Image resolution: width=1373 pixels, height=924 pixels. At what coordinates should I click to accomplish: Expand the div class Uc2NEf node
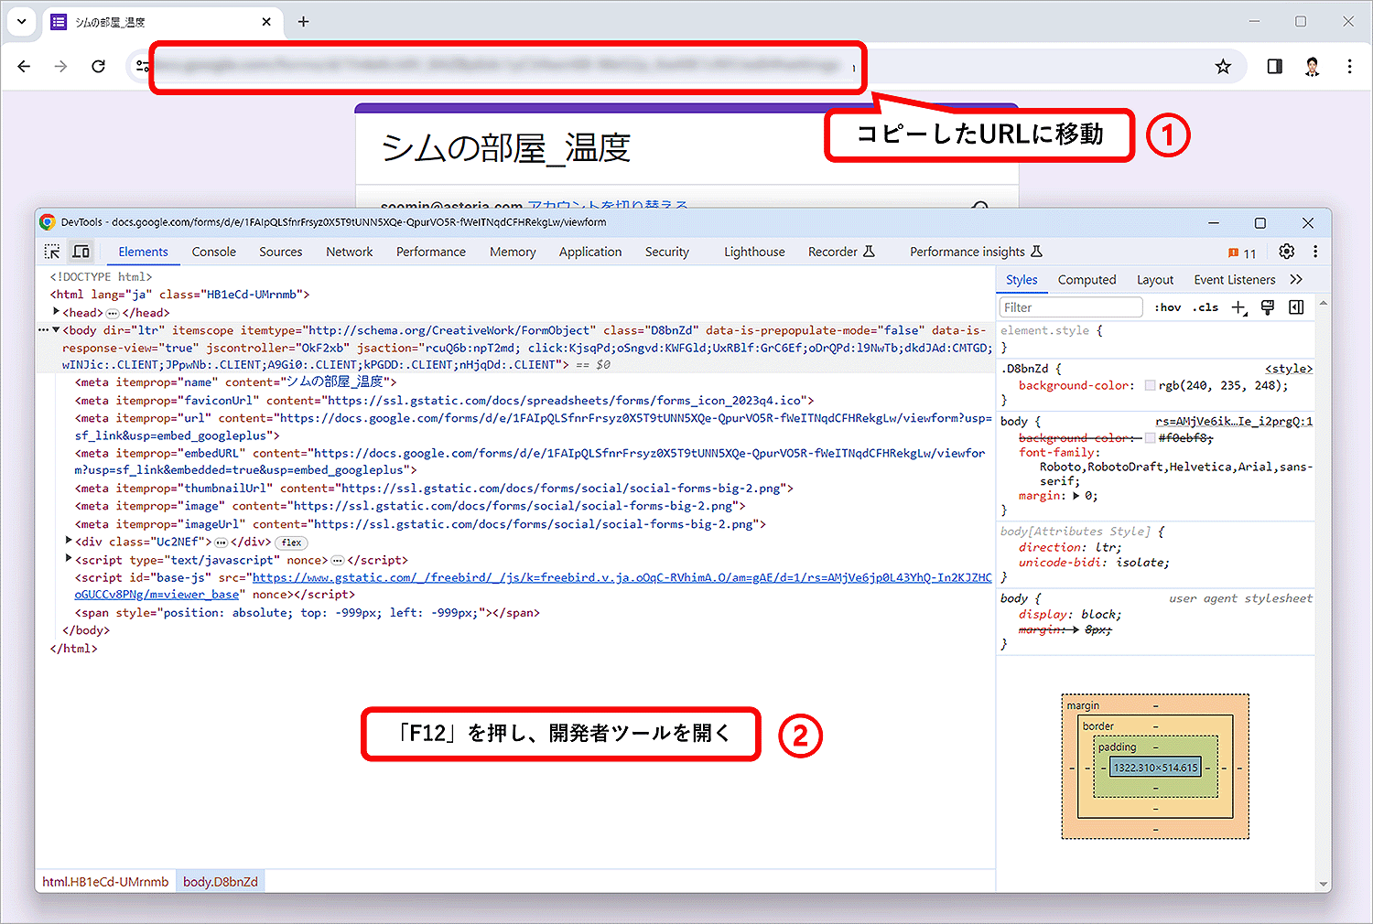pyautogui.click(x=69, y=541)
